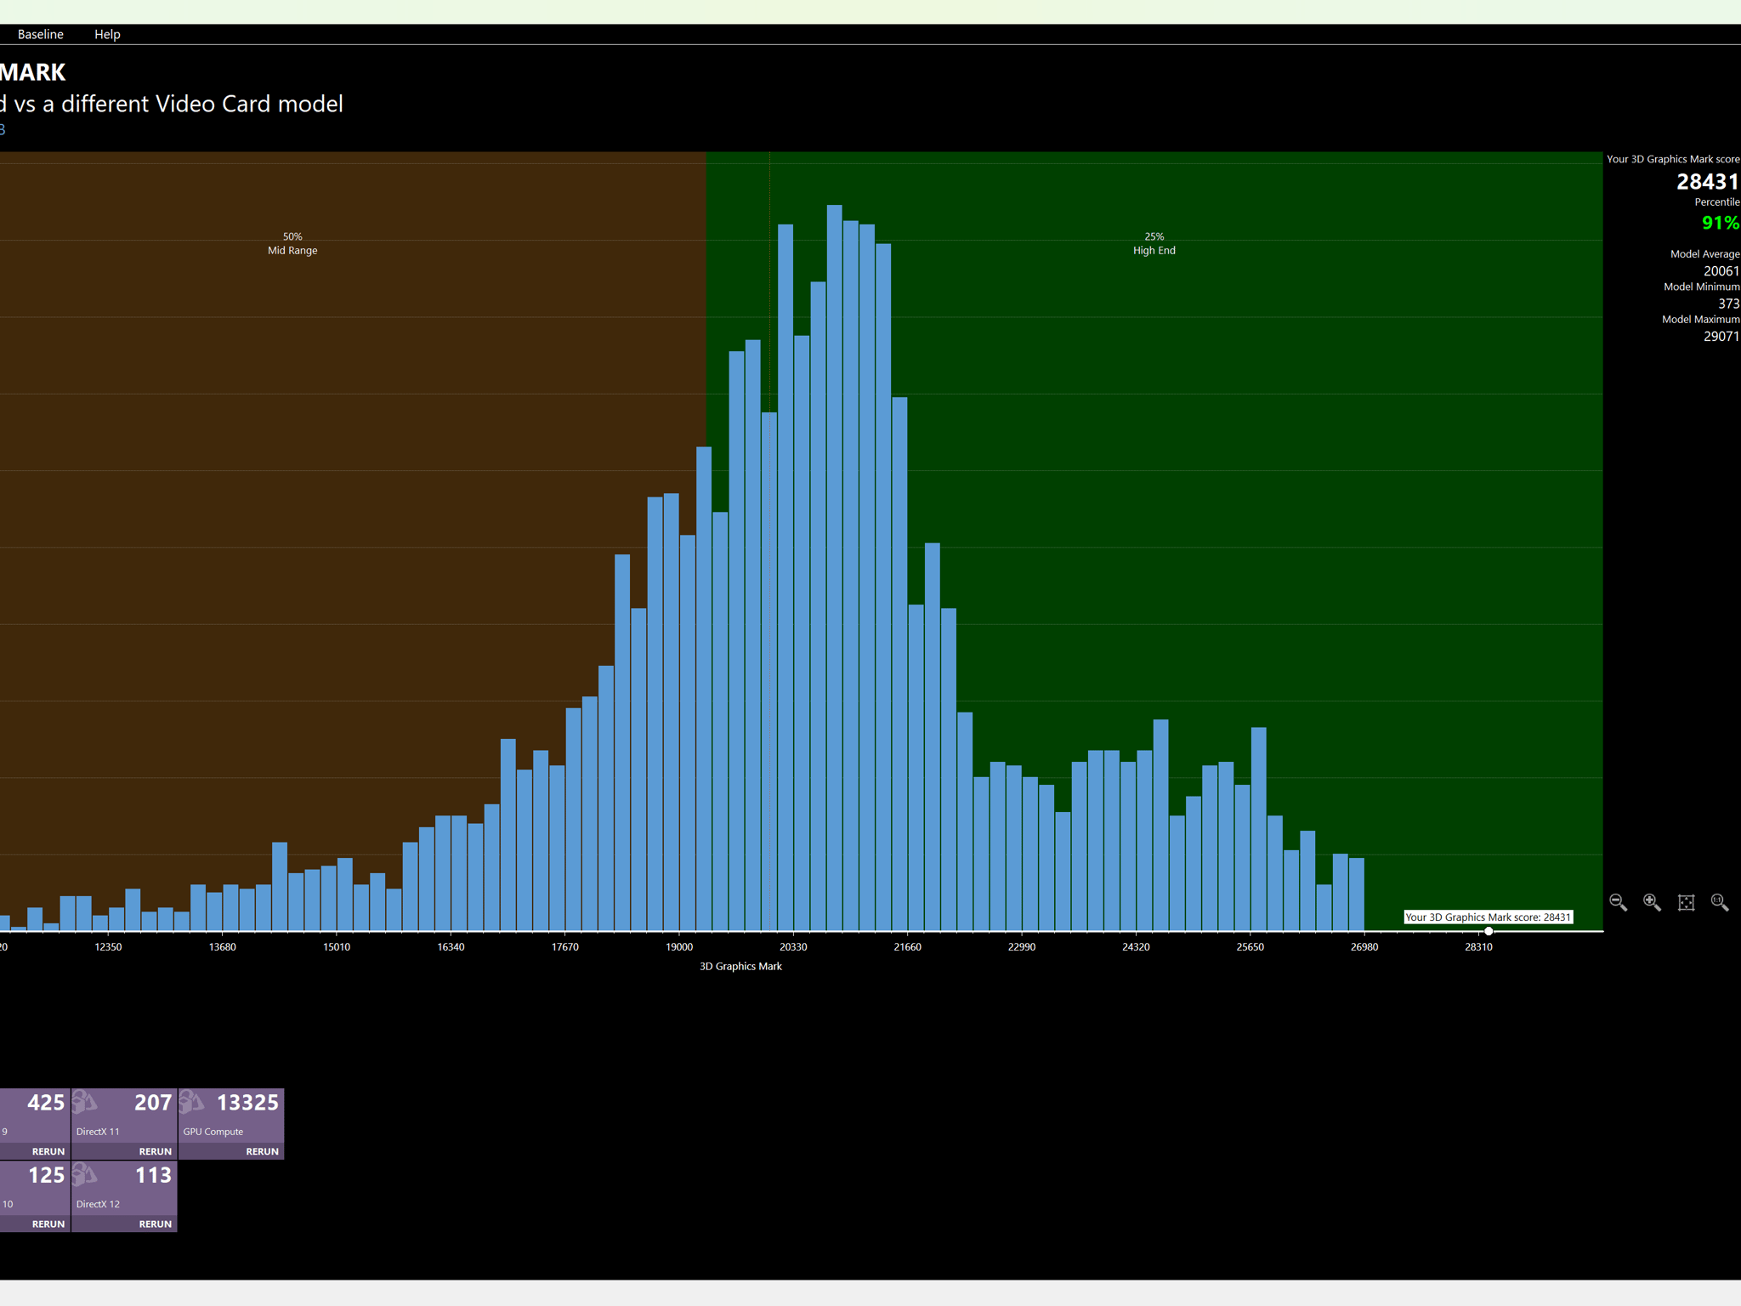Click the Model Maximum value 29071
Screen dimensions: 1741x1306
click(1721, 336)
